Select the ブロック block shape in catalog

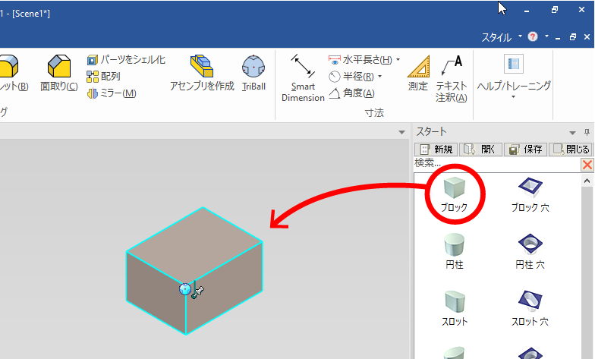coord(454,194)
